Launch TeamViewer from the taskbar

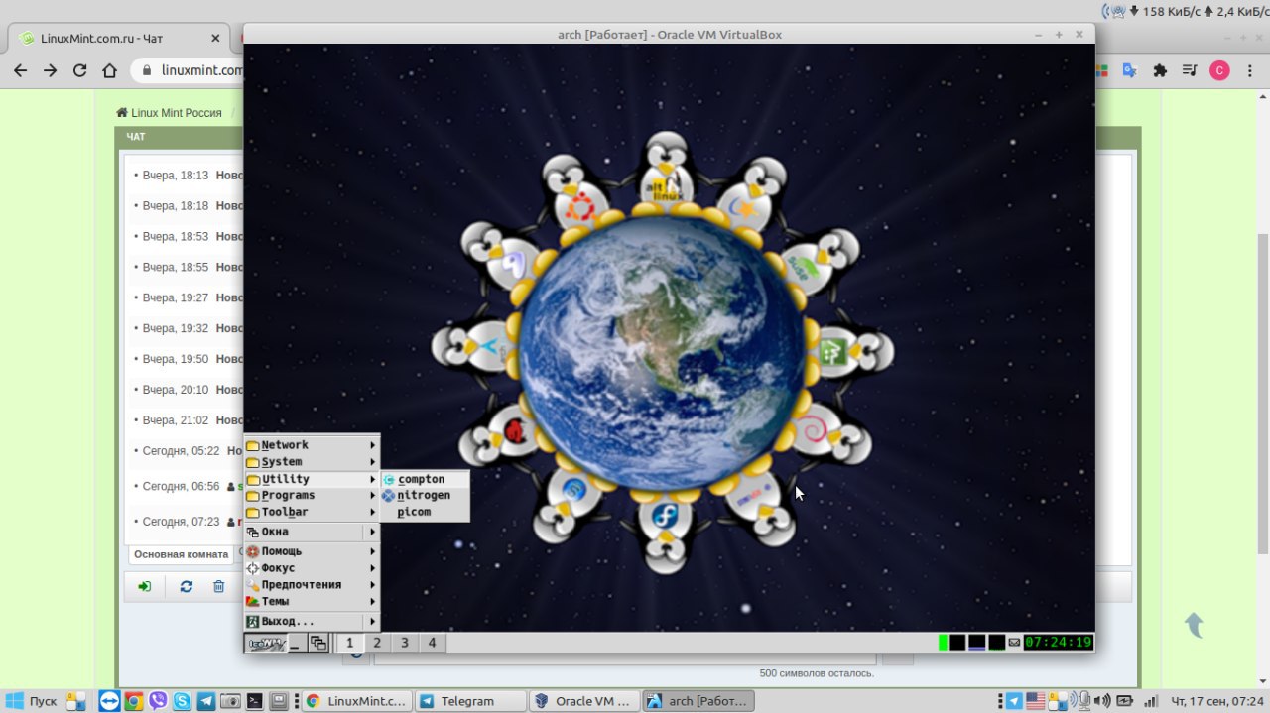click(109, 701)
